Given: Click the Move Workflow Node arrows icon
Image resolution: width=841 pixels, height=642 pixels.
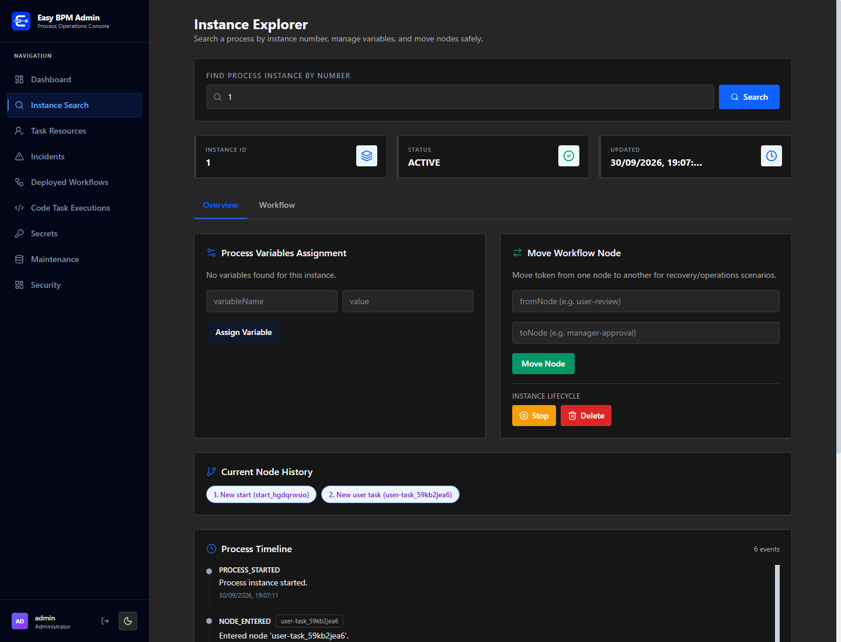Looking at the screenshot, I should click(517, 253).
